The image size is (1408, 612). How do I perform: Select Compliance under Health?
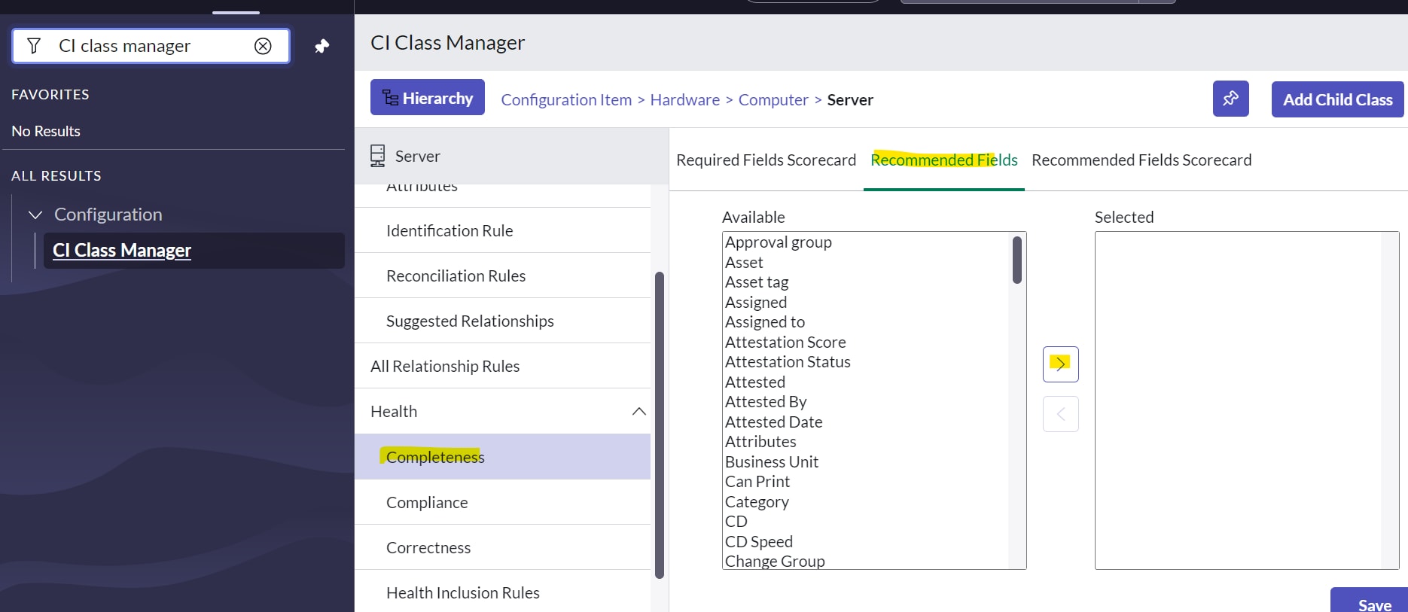502,502
